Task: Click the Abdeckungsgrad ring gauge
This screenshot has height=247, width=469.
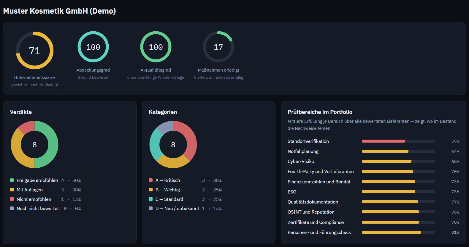Action: 93,47
